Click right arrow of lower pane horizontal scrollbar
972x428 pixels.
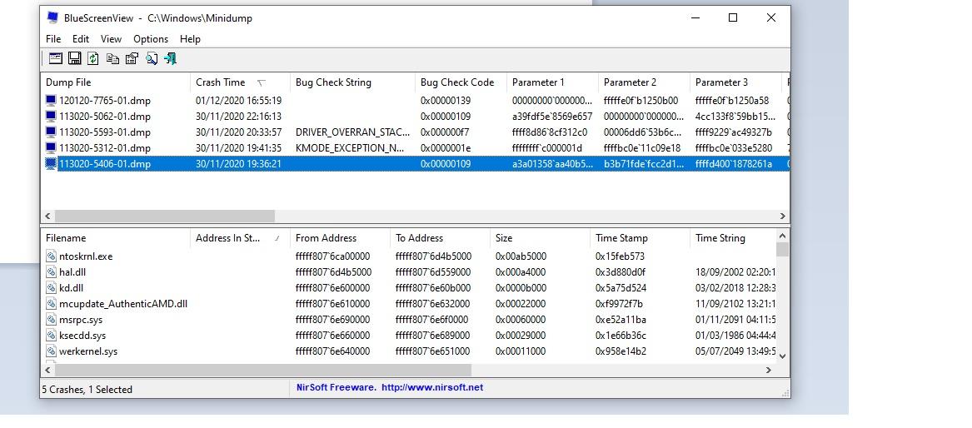pyautogui.click(x=769, y=370)
